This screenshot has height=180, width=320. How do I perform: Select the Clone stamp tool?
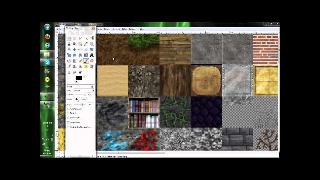(x=80, y=66)
